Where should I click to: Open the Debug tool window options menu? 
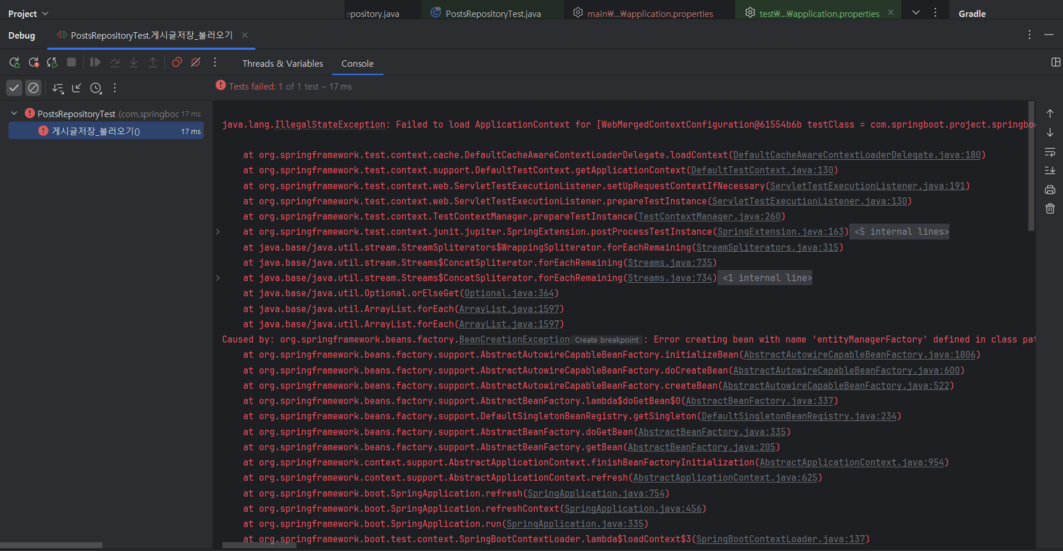pos(1029,35)
